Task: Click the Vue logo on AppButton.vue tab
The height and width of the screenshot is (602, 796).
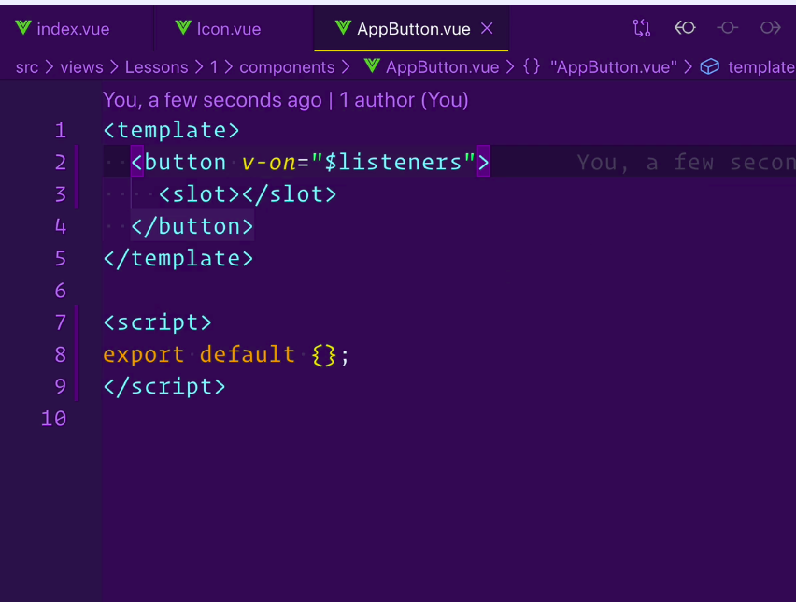Action: (344, 27)
